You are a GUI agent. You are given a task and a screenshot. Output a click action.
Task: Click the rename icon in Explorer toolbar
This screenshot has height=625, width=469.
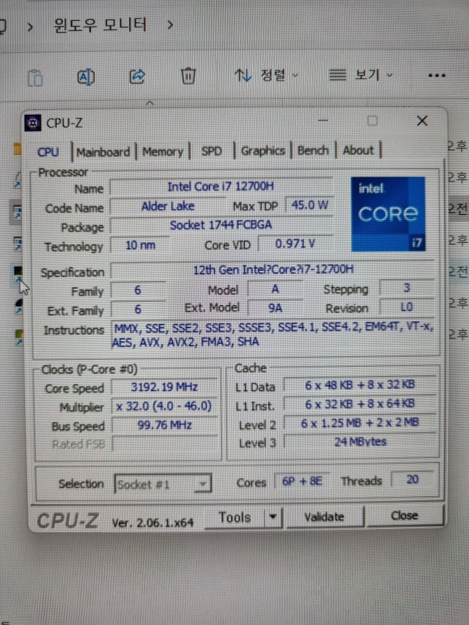(86, 77)
